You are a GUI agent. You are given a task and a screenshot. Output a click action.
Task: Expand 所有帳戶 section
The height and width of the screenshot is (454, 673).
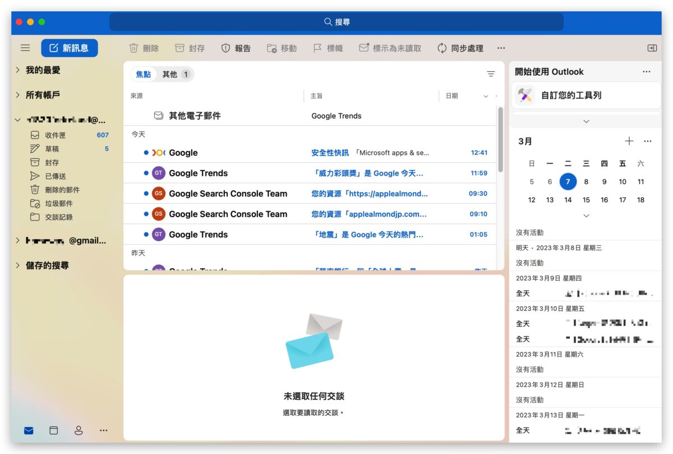[18, 95]
